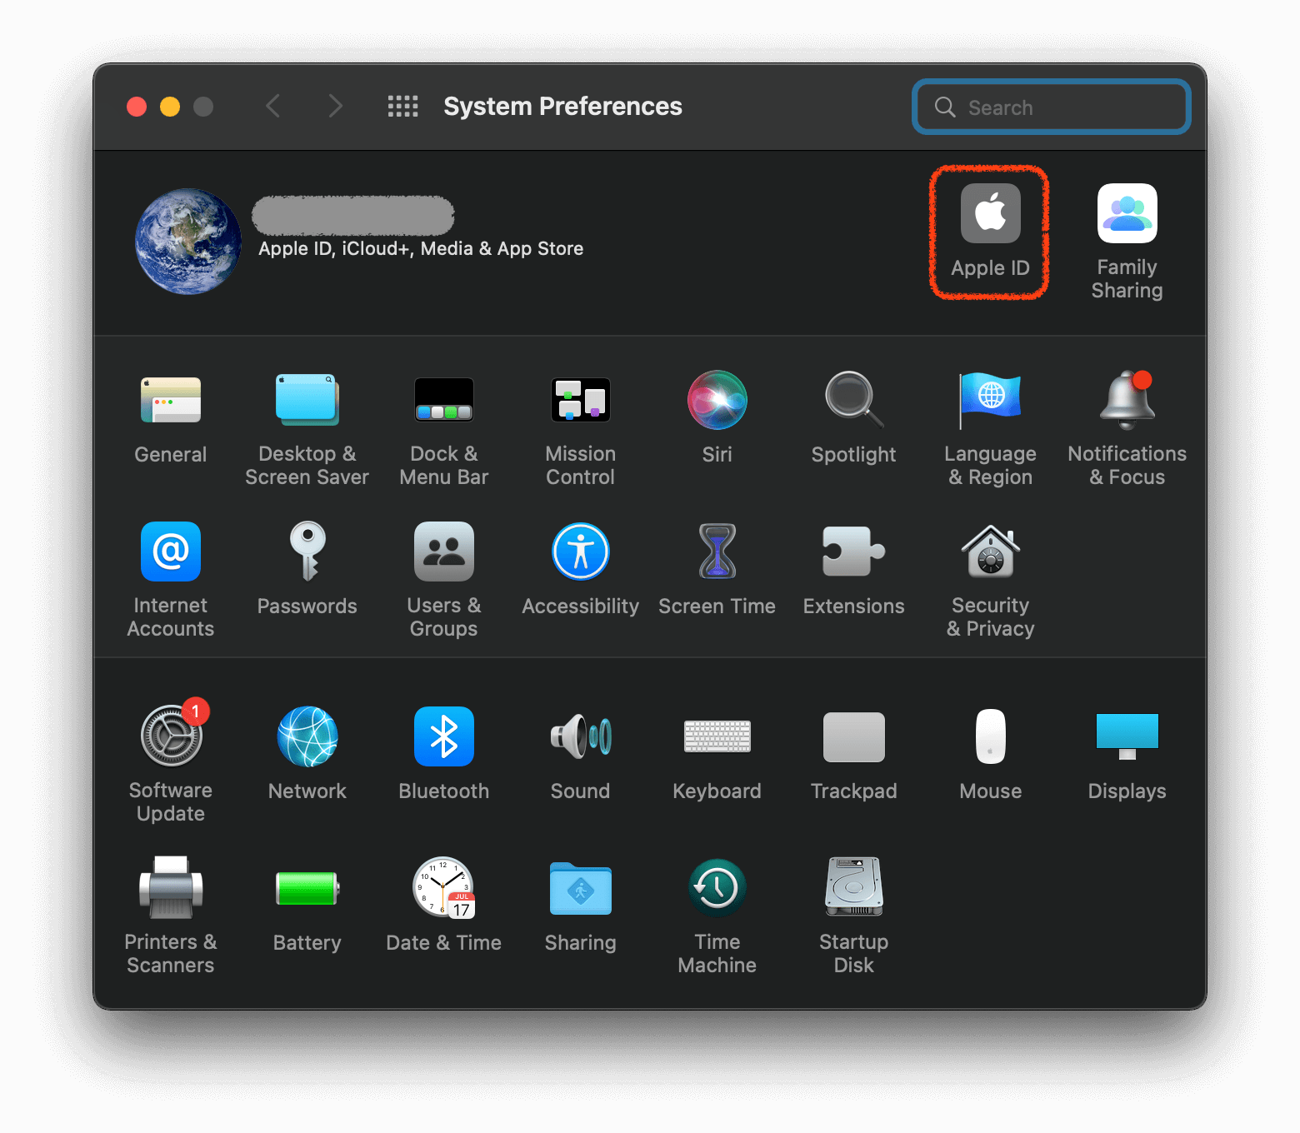Click the 'Apple ID, iCloud+, Media & App Store' text
This screenshot has height=1133, width=1300.
click(421, 248)
